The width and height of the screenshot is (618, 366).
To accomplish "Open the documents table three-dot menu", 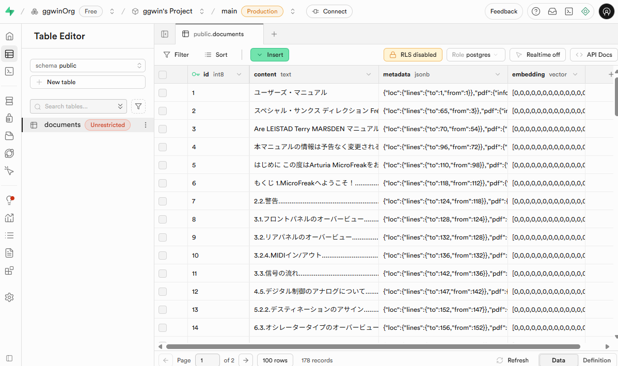I will [146, 125].
